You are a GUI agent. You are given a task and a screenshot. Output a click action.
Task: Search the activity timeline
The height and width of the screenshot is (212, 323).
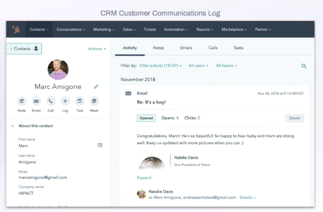click(304, 66)
